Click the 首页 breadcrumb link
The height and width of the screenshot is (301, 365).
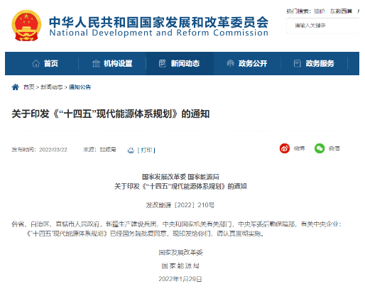click(29, 87)
